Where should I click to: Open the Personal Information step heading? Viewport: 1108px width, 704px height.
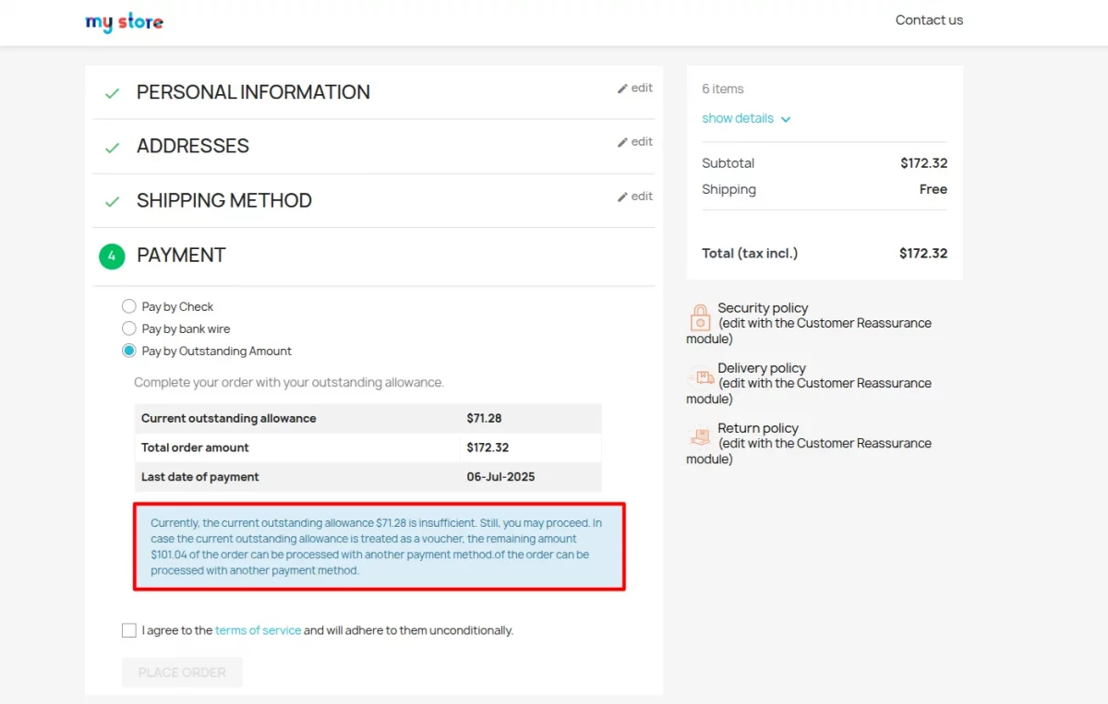[253, 92]
